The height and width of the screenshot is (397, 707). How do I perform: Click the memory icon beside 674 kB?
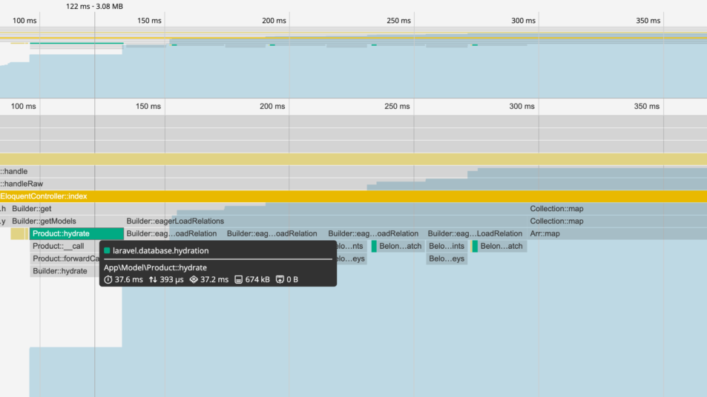click(x=239, y=280)
